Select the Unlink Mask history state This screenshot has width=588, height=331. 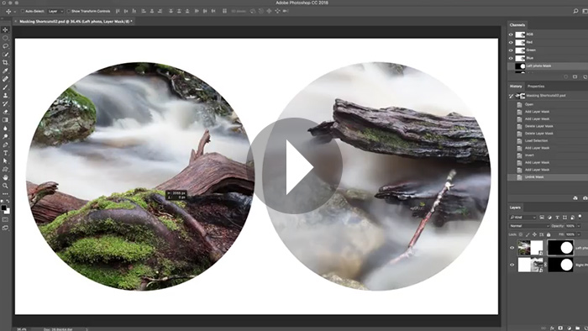pyautogui.click(x=548, y=177)
